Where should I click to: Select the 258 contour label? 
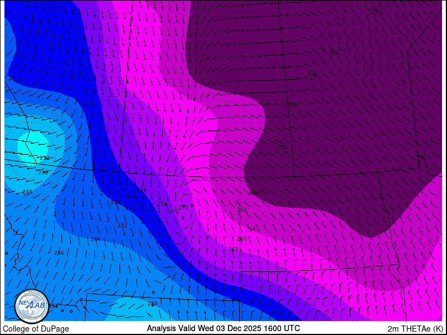283,147
